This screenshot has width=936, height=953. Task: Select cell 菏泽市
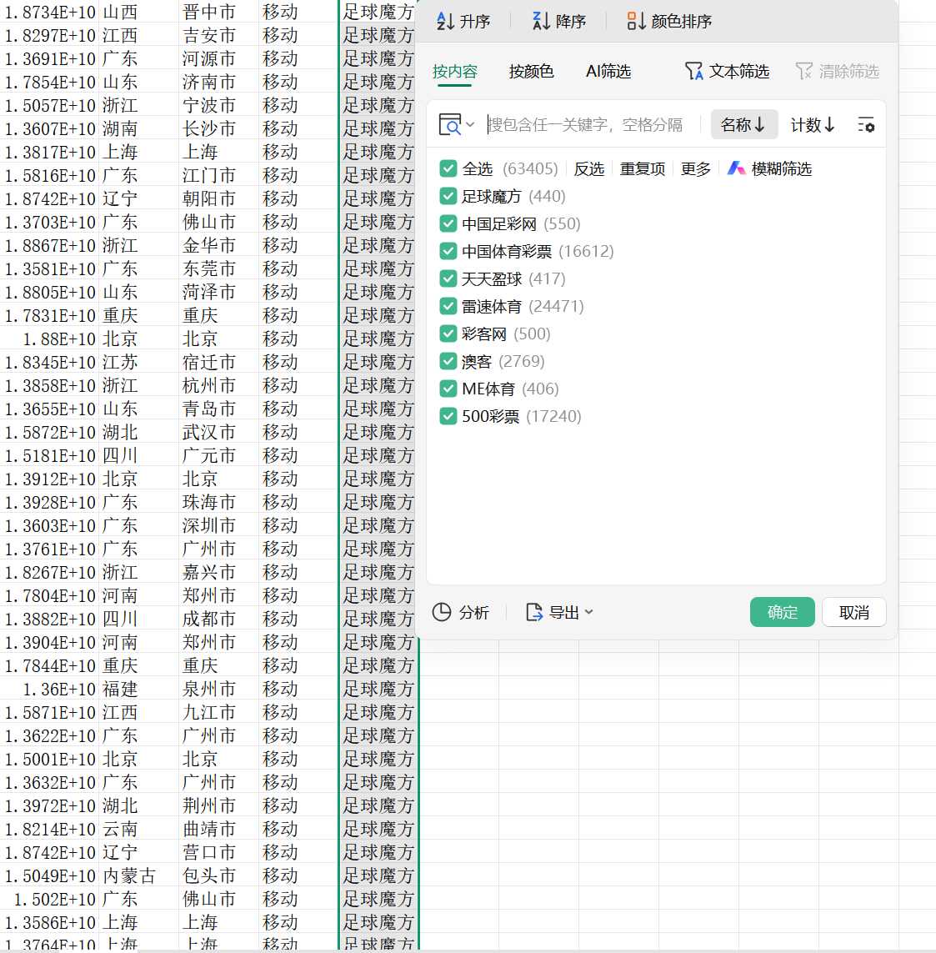pos(218,292)
